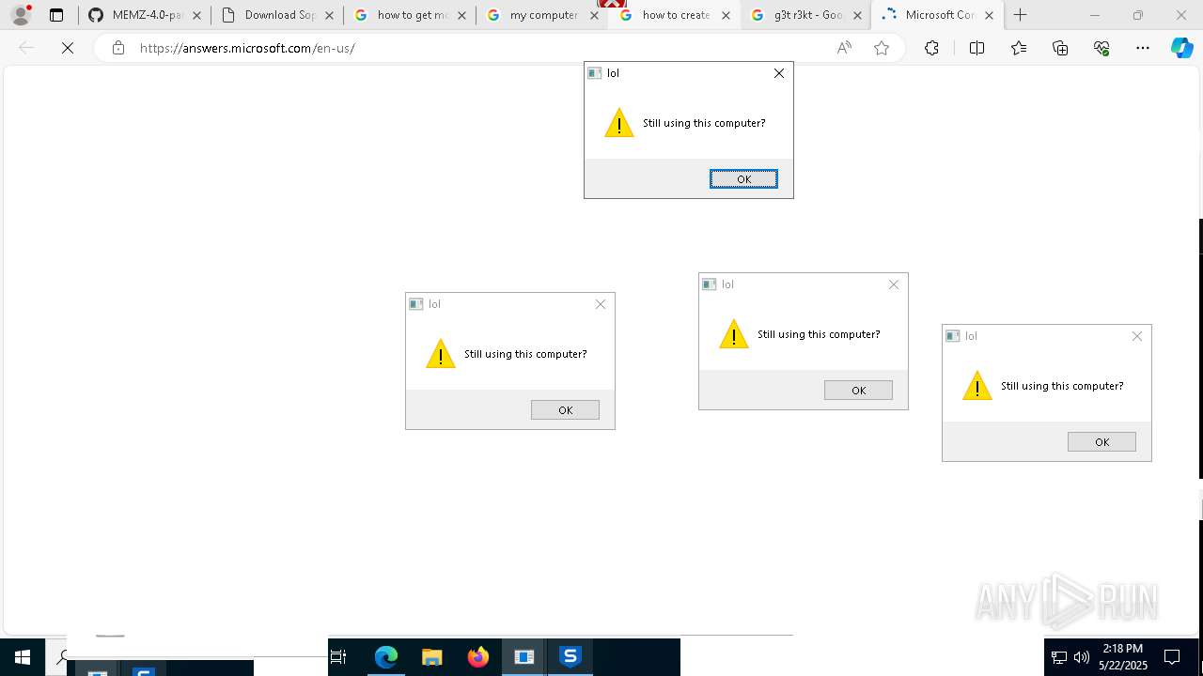
Task: Close the right lol dialog
Action: click(x=1137, y=336)
